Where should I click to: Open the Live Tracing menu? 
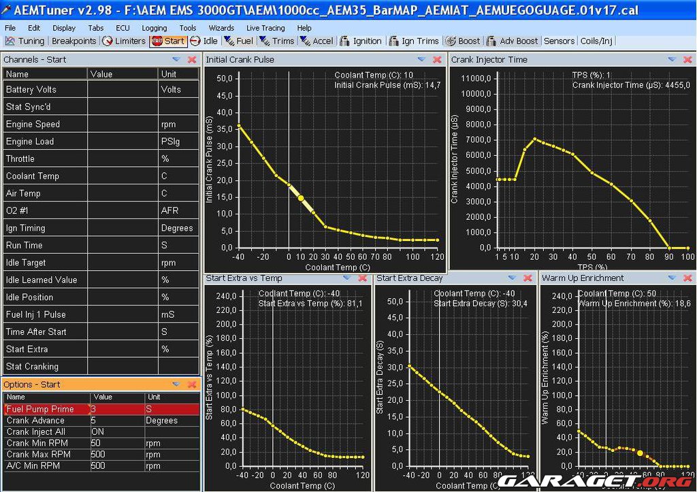pos(265,28)
